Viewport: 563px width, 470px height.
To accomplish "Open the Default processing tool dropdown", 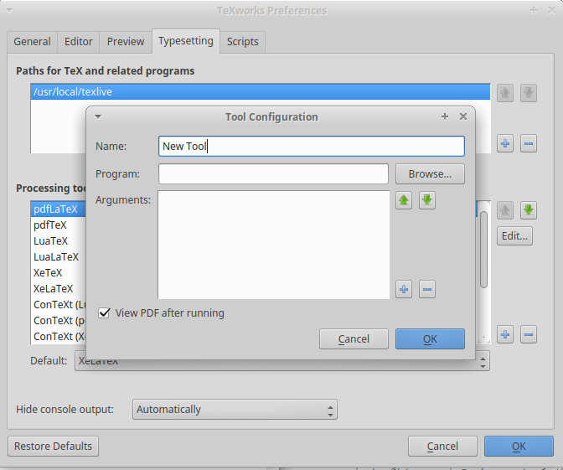I will pos(281,361).
